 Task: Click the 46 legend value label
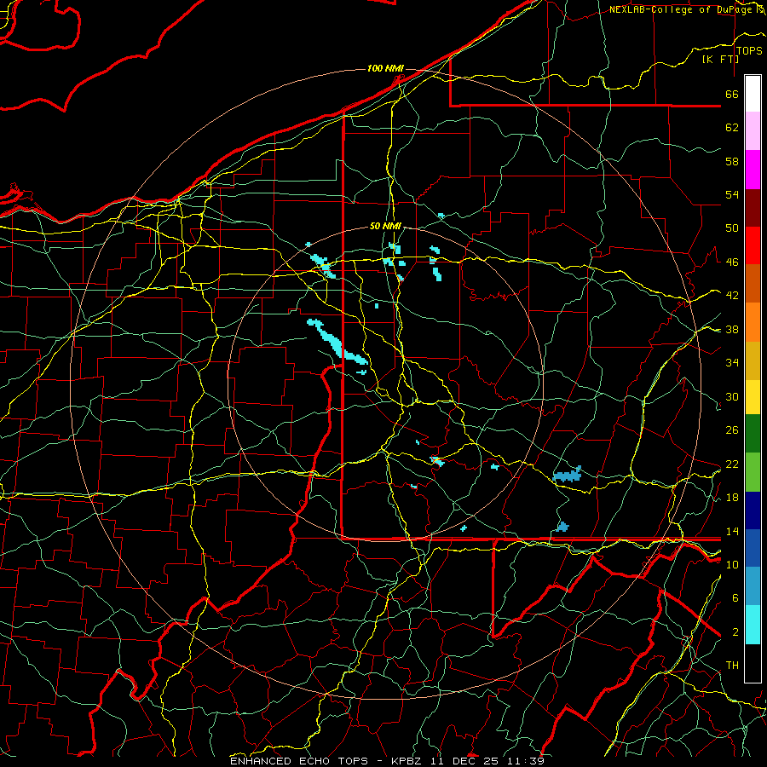[x=732, y=262]
